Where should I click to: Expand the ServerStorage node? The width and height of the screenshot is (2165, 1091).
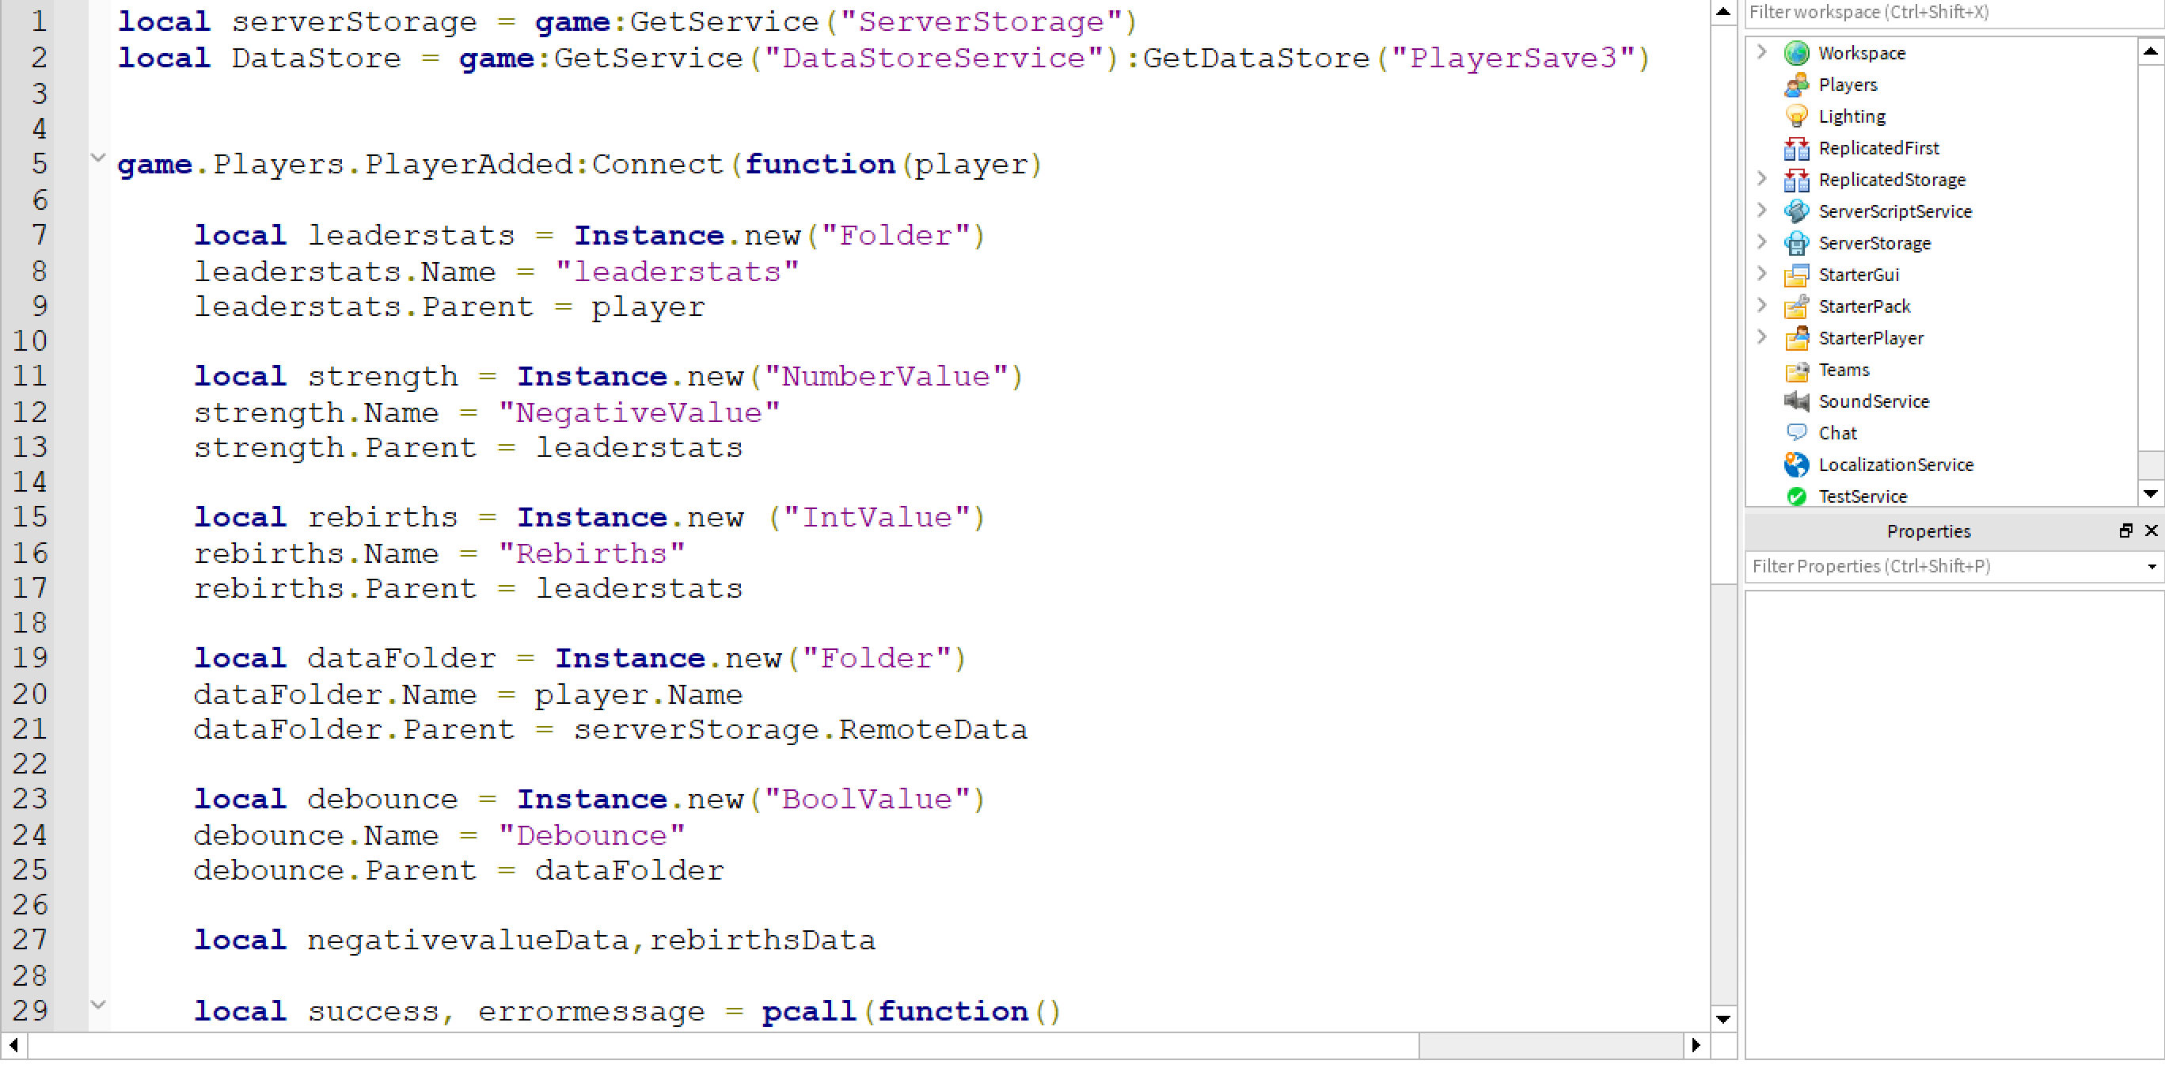1761,242
